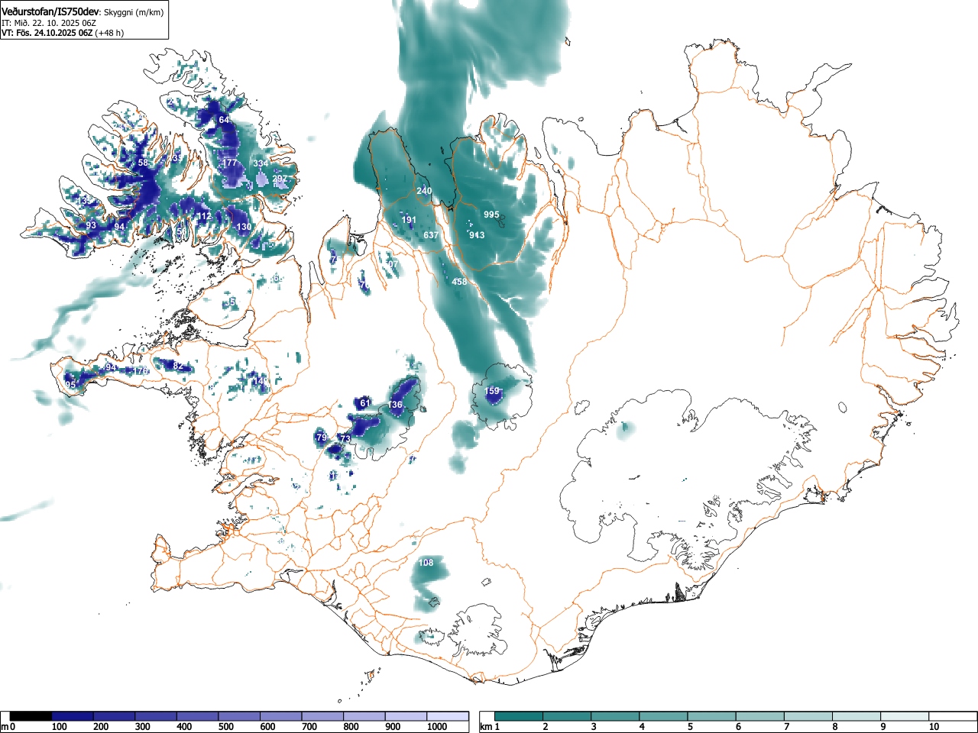Click the 334 visibility value label
The width and height of the screenshot is (978, 733).
click(x=261, y=163)
